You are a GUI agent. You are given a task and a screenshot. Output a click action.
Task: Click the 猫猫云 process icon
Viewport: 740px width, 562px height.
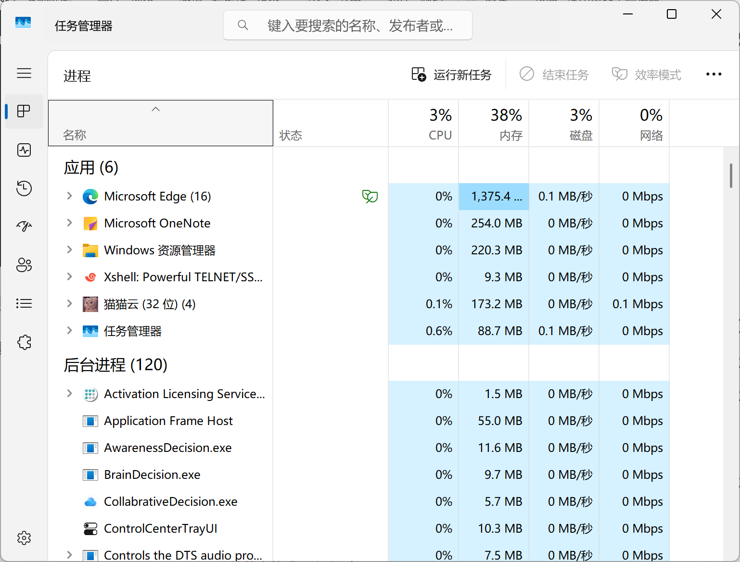pos(90,304)
